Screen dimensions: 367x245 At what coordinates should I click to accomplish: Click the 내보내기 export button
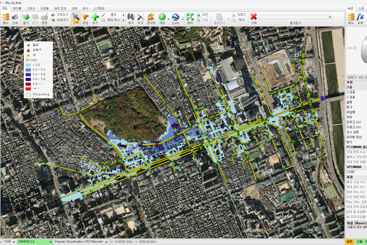(x=60, y=20)
